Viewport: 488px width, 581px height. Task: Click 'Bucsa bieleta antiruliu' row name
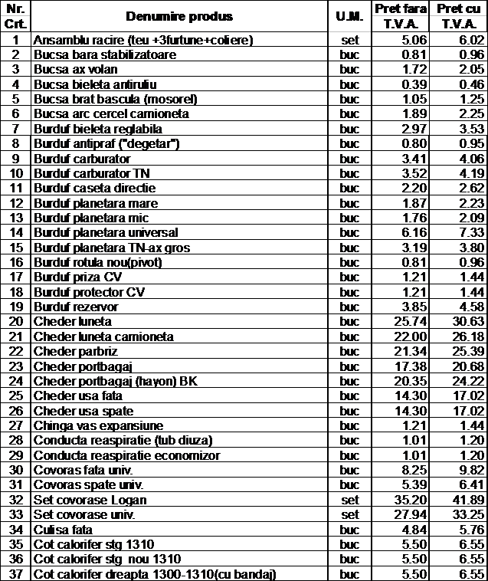tap(179, 84)
